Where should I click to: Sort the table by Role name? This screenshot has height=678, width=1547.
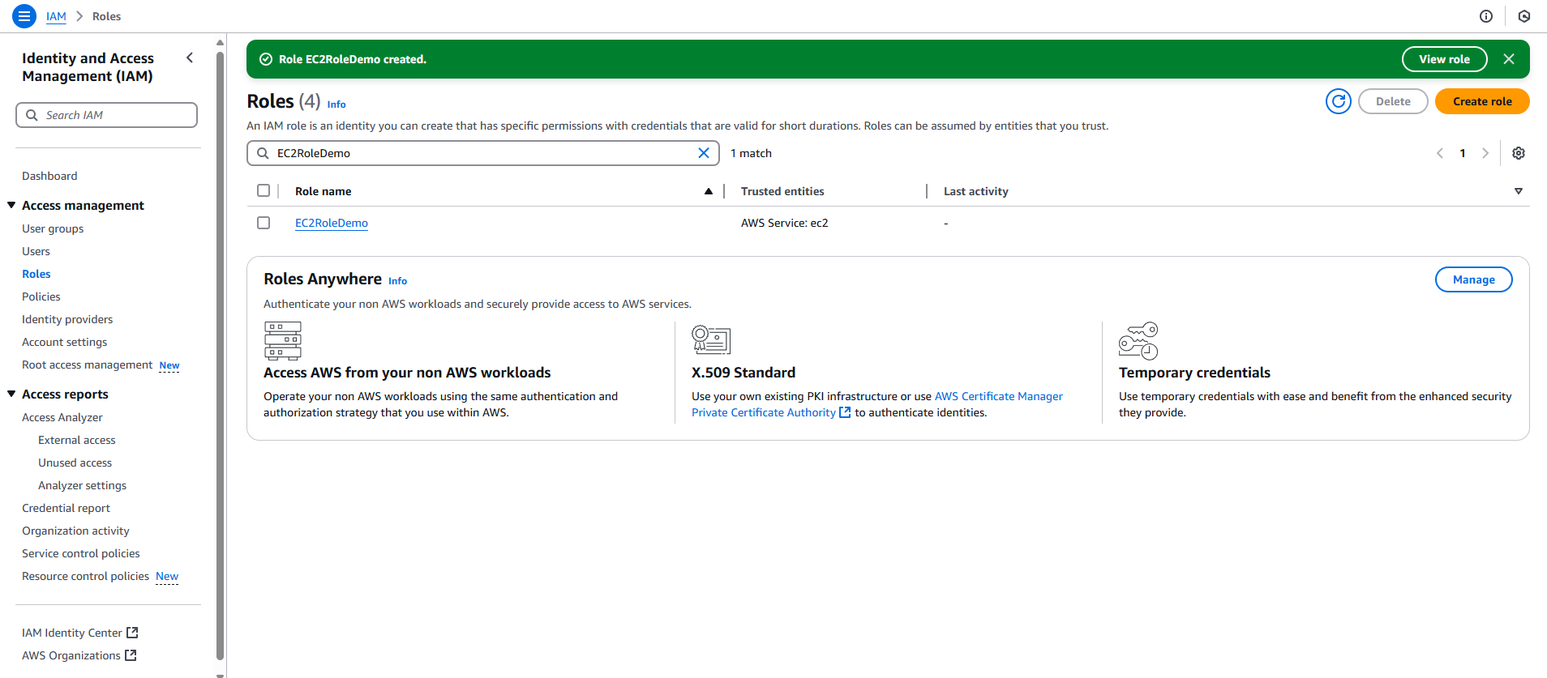(x=324, y=191)
